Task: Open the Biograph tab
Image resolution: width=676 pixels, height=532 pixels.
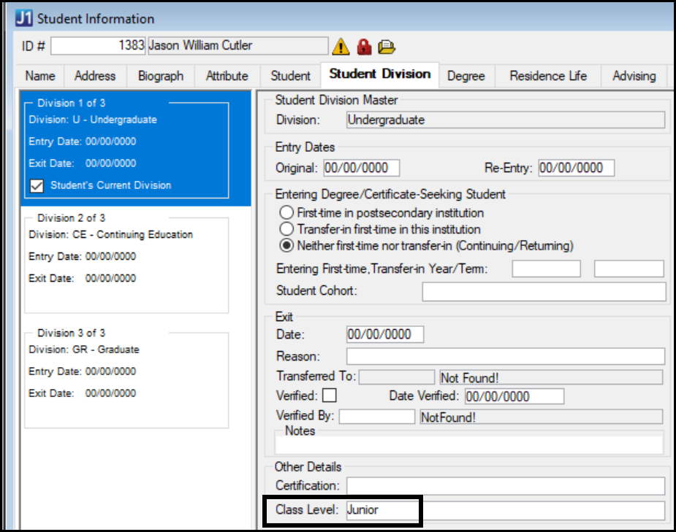Action: [x=160, y=76]
